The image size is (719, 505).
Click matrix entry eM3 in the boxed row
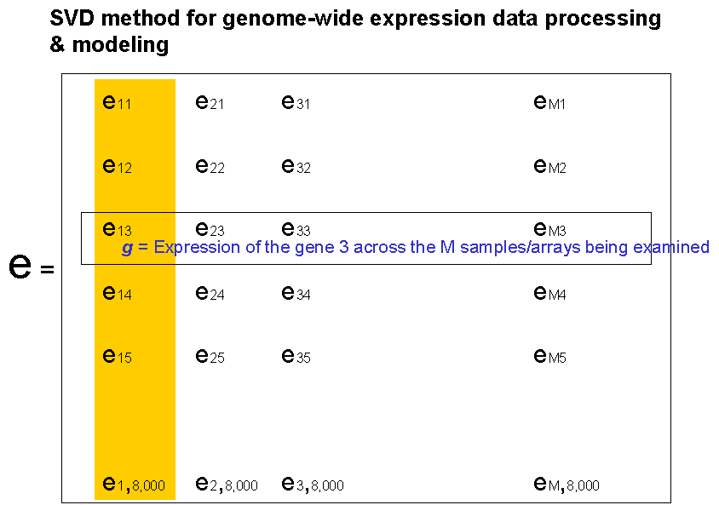(x=549, y=228)
